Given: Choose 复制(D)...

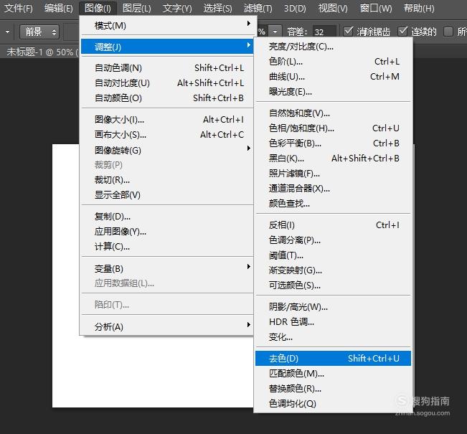Looking at the screenshot, I should point(167,217).
